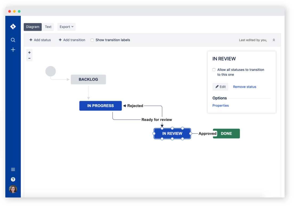Select the IN REVIEW status node

[x=172, y=134]
